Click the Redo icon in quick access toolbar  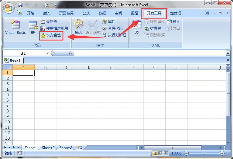pyautogui.click(x=37, y=5)
